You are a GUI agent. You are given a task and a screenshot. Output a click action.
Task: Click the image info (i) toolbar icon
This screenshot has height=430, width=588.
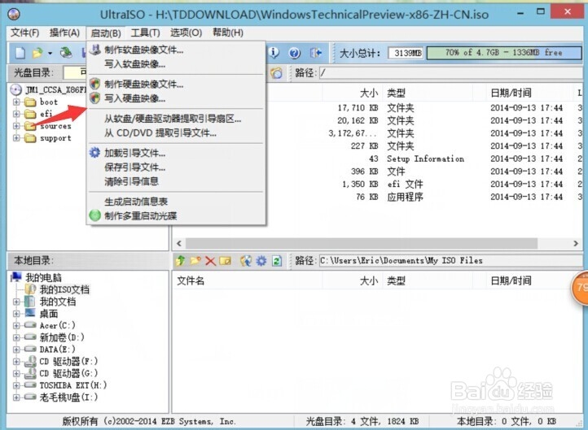274,53
